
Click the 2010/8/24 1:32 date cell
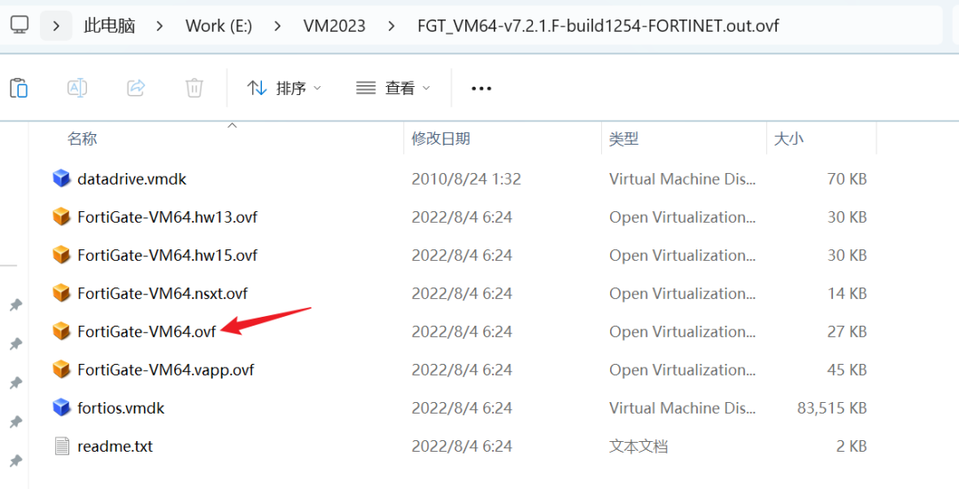click(466, 179)
